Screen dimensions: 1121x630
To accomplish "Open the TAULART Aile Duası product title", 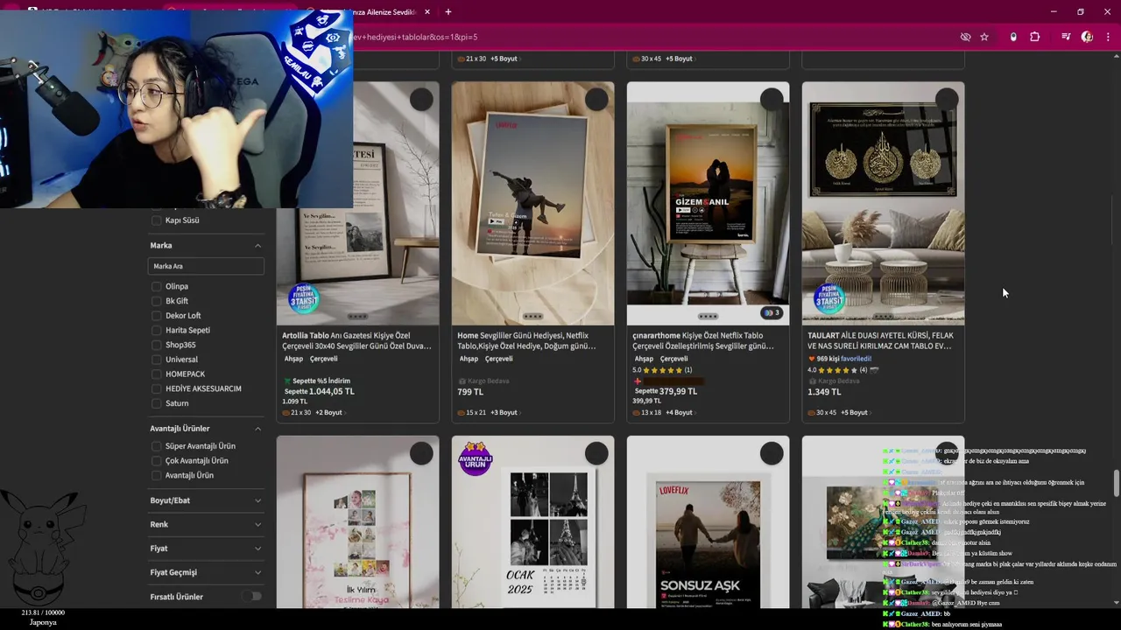I will coord(880,340).
